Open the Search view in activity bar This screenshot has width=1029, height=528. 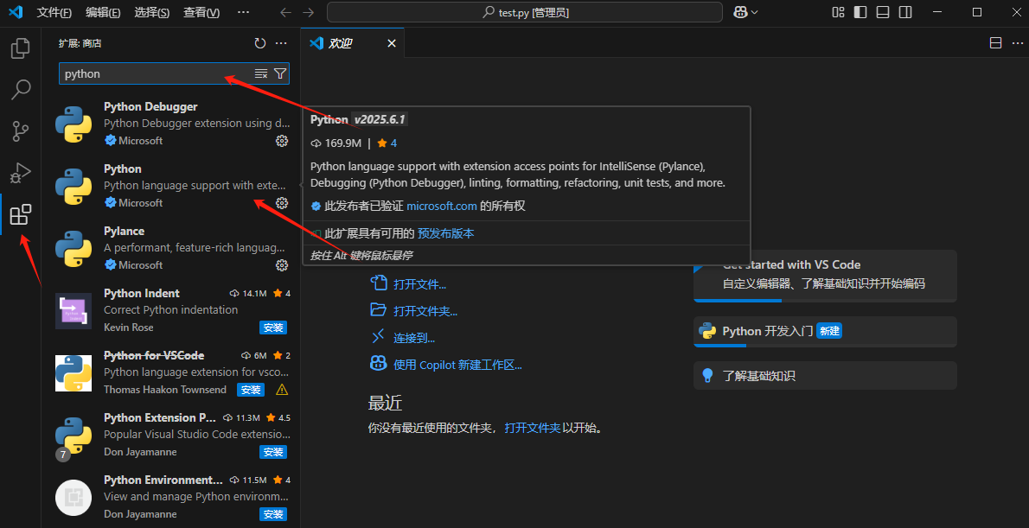(21, 89)
